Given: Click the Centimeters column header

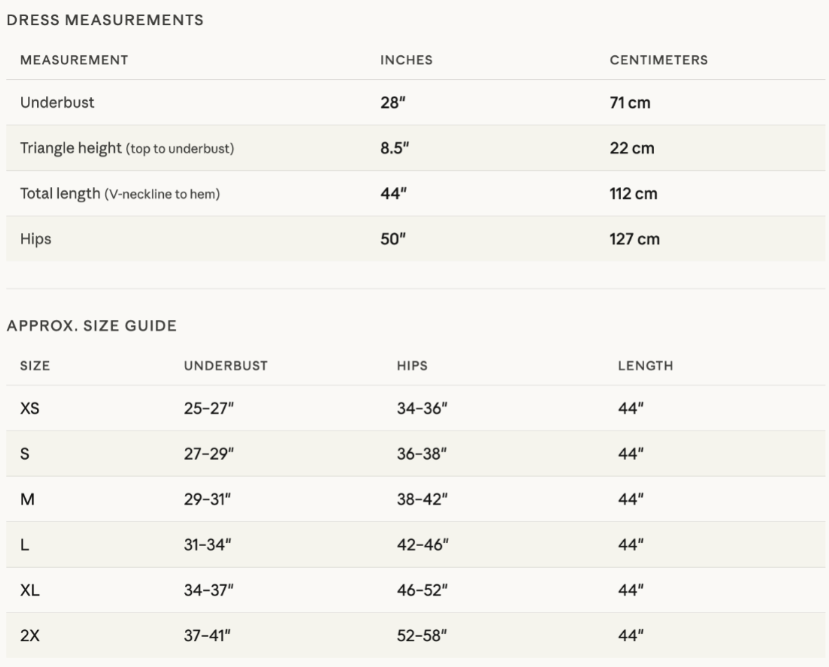Looking at the screenshot, I should pos(658,60).
